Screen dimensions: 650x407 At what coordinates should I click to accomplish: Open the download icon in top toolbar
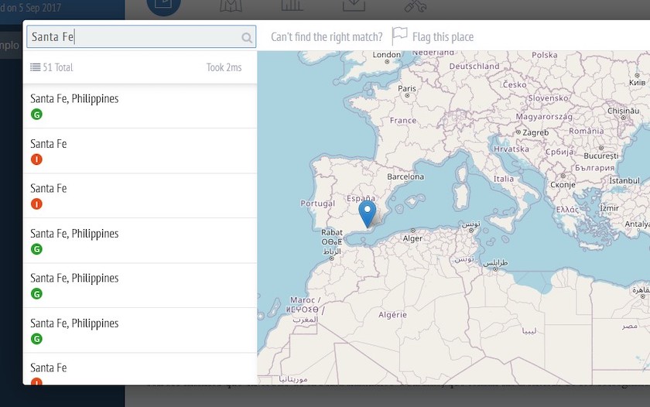tap(353, 6)
